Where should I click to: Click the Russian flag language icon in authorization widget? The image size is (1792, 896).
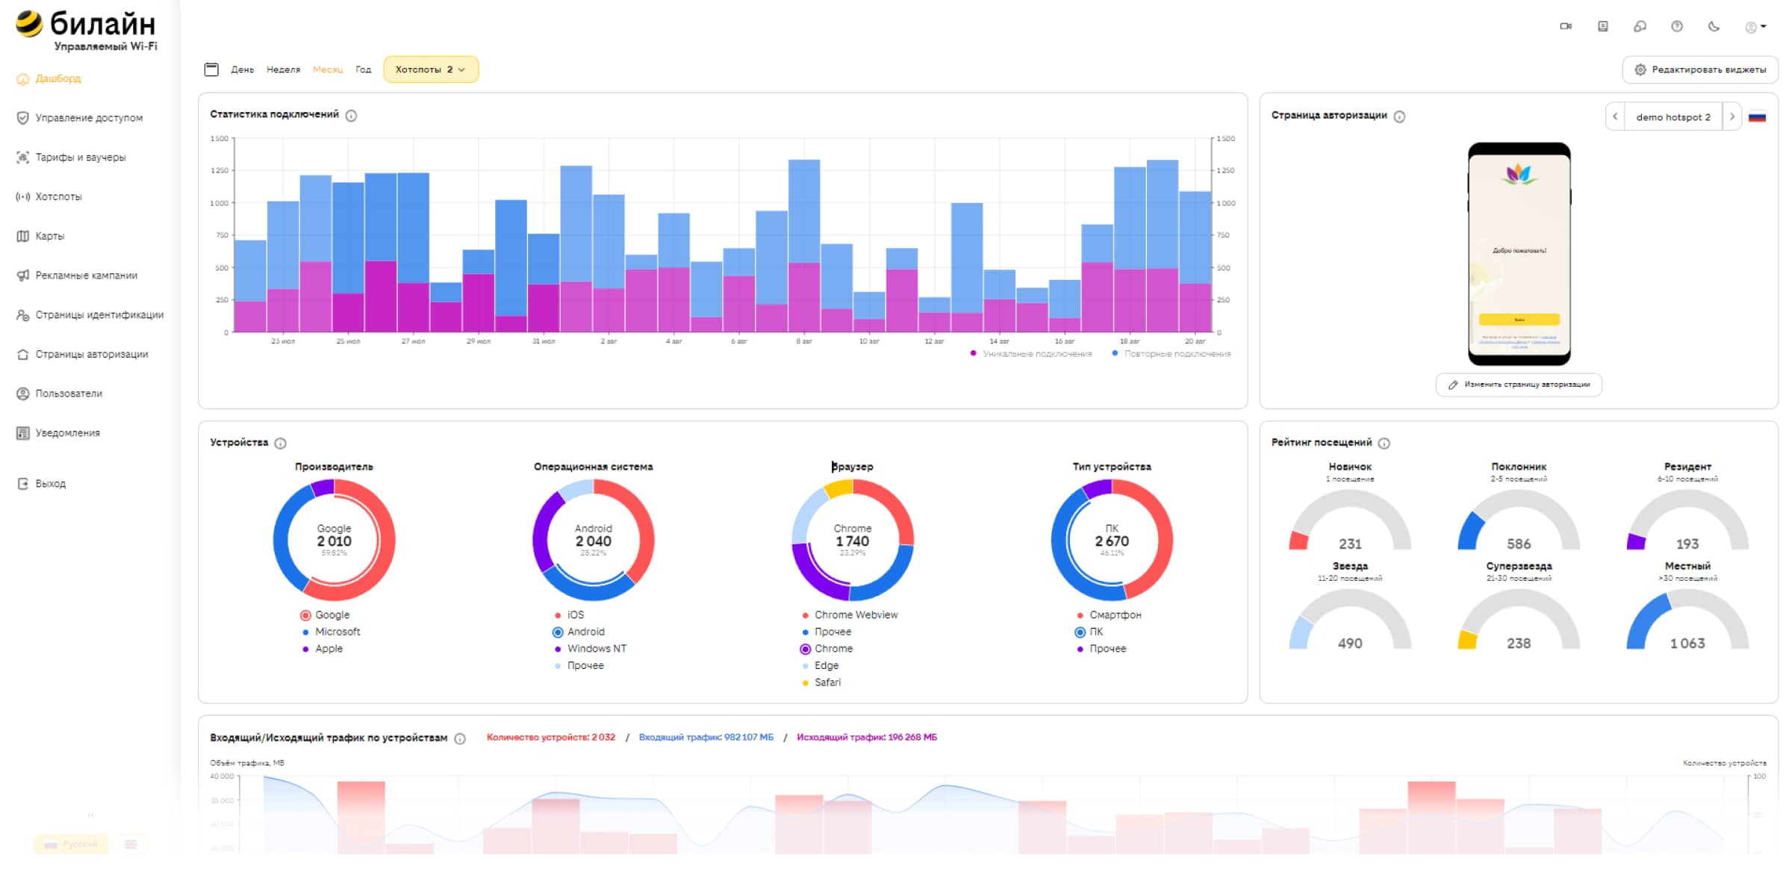click(x=1757, y=117)
